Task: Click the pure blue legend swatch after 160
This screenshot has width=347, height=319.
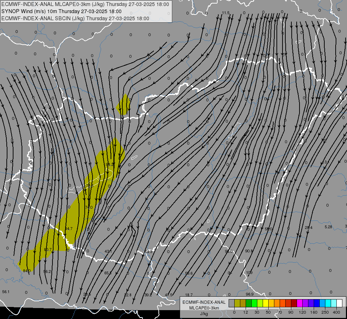Action: 317,303
